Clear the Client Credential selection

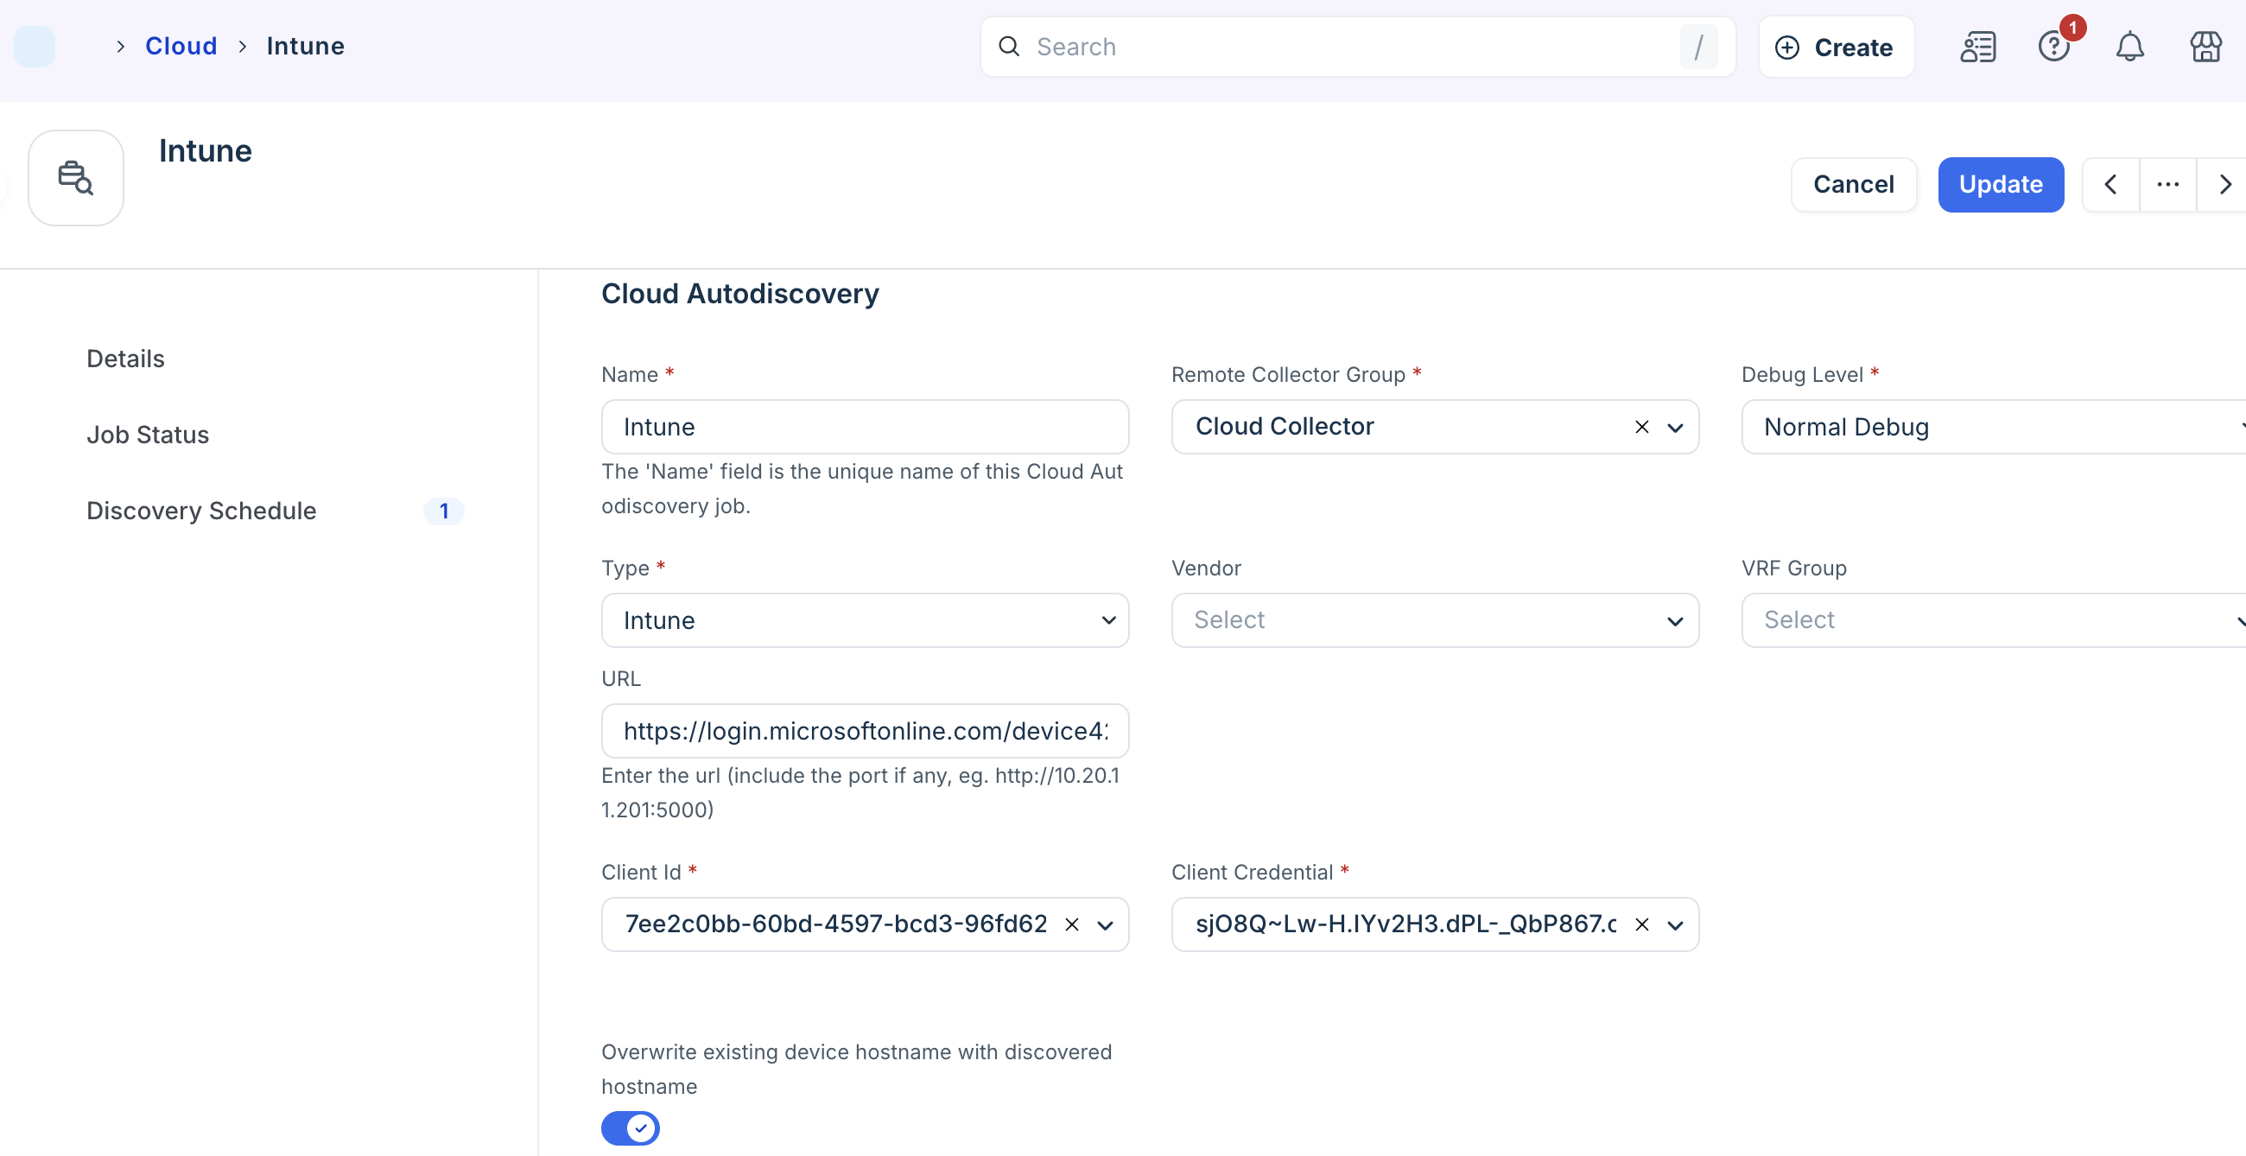click(1641, 925)
